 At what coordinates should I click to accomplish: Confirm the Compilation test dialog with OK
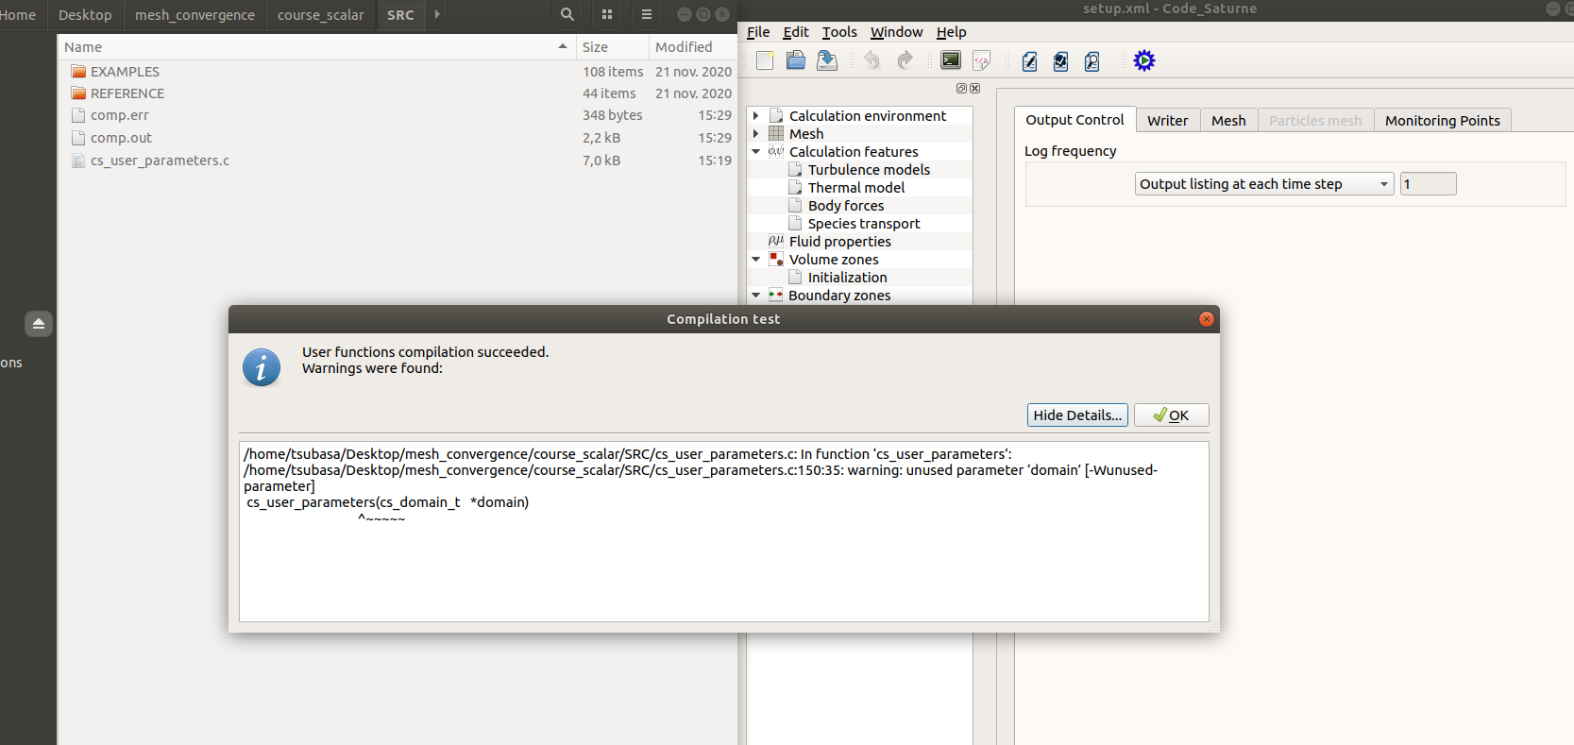[x=1171, y=415]
